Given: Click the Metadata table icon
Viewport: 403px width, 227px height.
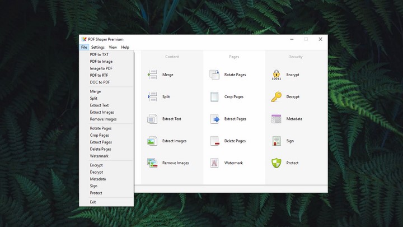Looking at the screenshot, I should pos(277,119).
